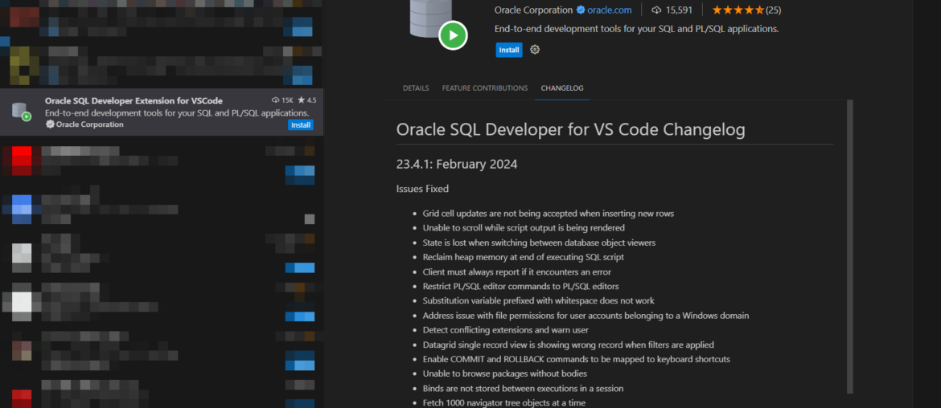941x408 pixels.
Task: Click the blue Install button in extension header
Action: 509,50
